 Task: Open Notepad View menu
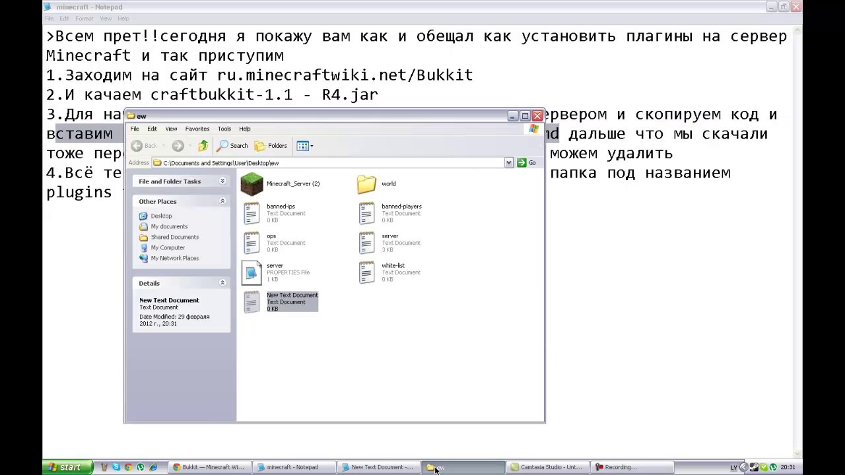[x=106, y=18]
